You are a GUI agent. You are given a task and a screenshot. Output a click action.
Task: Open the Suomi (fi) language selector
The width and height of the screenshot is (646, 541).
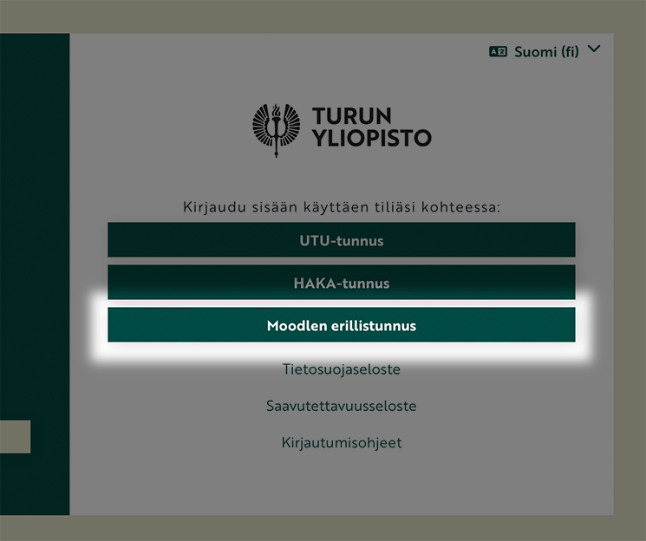pos(545,52)
